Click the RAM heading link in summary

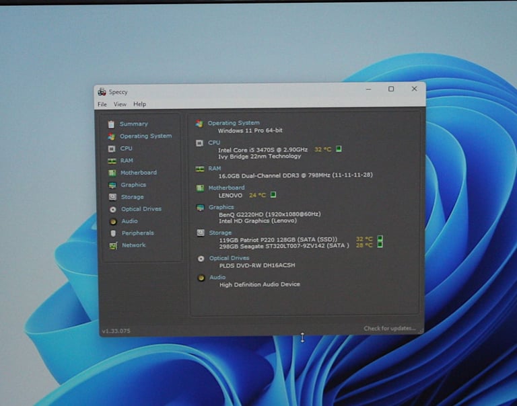coord(214,169)
